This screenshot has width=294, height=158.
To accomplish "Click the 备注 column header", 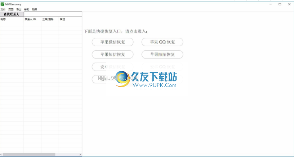I will [70, 19].
